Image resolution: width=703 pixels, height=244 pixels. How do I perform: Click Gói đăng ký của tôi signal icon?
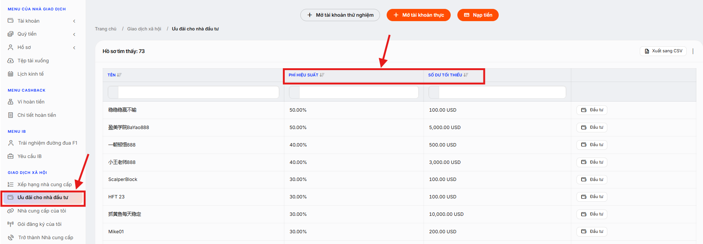tap(10, 224)
